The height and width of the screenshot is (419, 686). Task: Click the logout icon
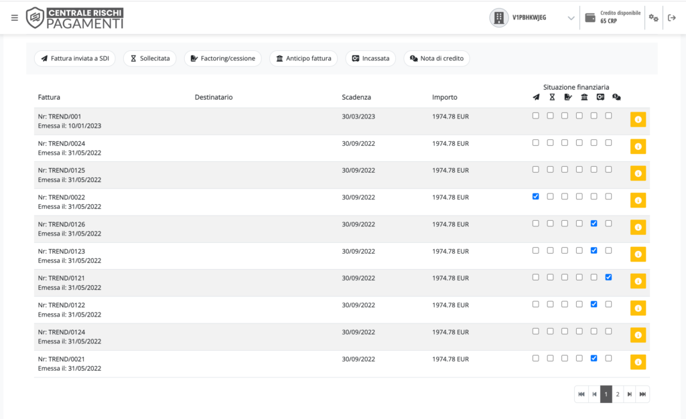tap(672, 18)
